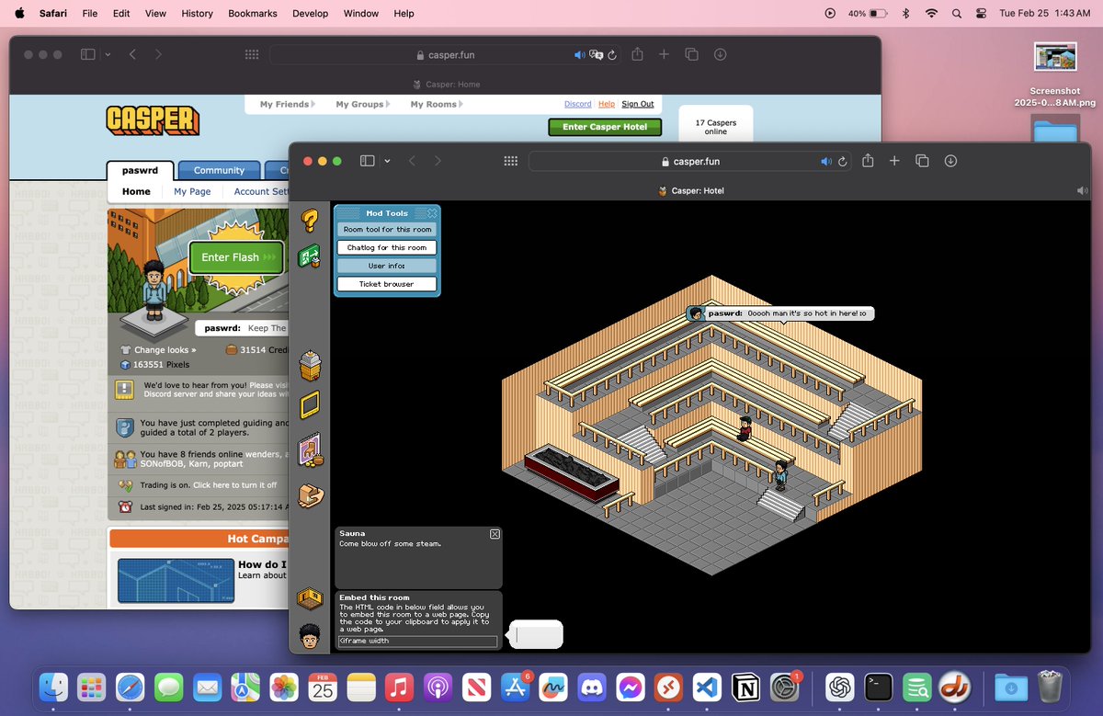Viewport: 1103px width, 716px height.
Task: Click my avatar face icon in sidebar
Action: (x=311, y=636)
